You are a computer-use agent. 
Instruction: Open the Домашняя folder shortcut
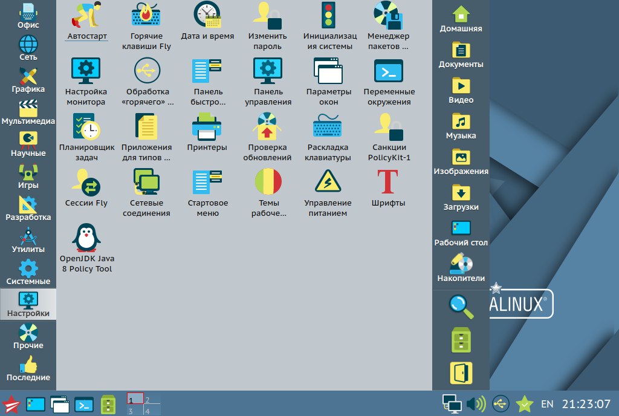461,19
